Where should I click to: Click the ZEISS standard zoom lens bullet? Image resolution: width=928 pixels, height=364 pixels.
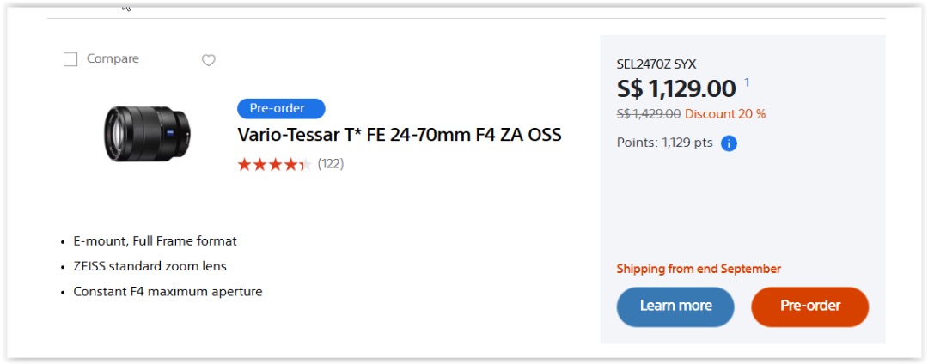pyautogui.click(x=150, y=266)
